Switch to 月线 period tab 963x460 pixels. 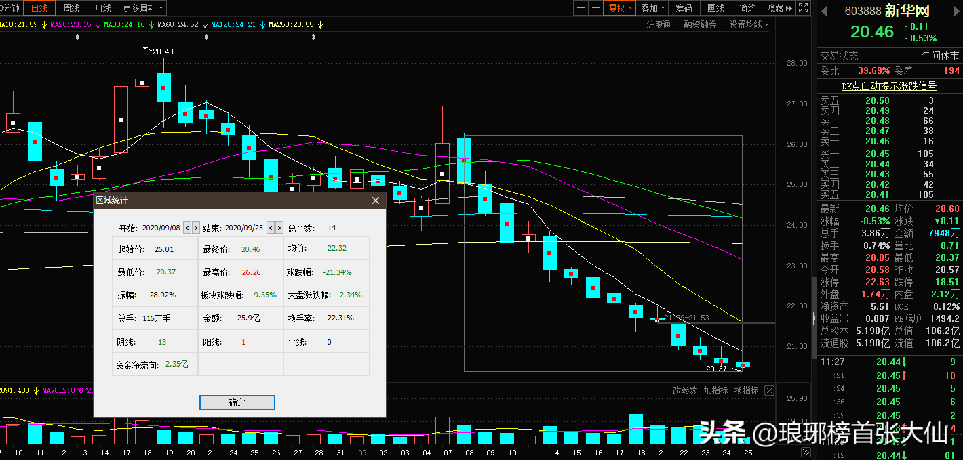(x=102, y=8)
